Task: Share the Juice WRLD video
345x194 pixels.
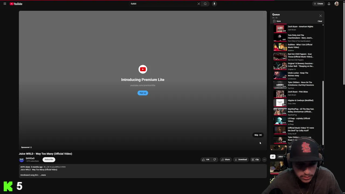Action: point(225,160)
